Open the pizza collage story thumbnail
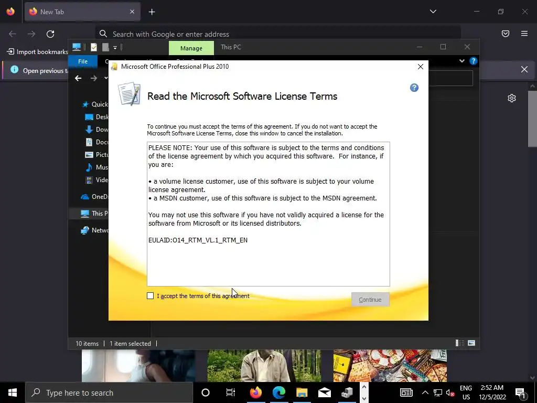Screen dimensions: 537x403 tap(390, 366)
